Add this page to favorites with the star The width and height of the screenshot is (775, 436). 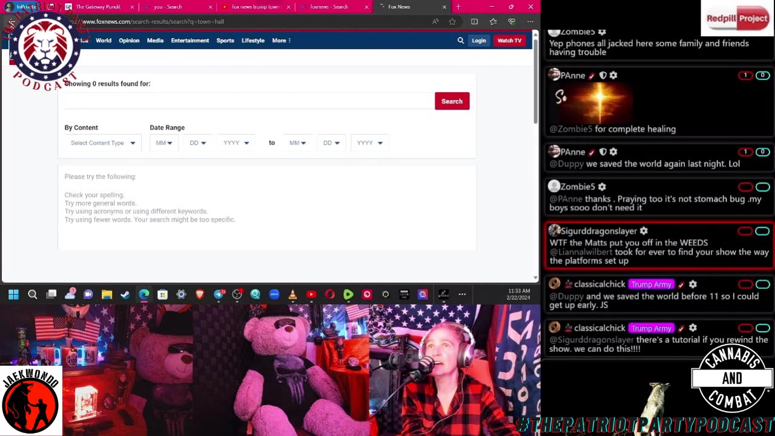(452, 22)
